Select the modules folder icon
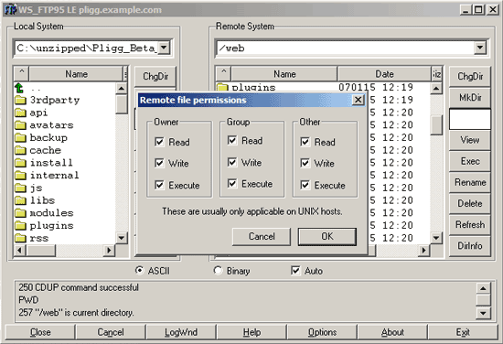 point(20,213)
